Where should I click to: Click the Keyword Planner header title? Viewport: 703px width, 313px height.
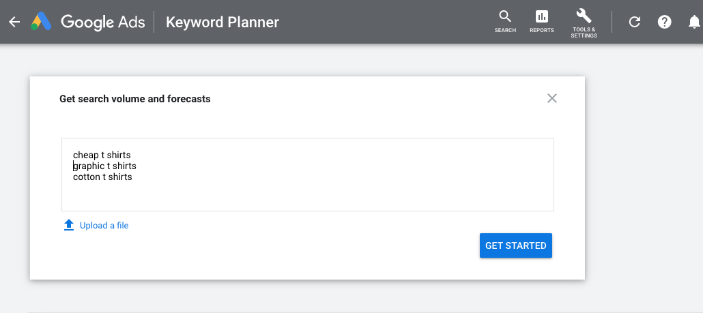point(223,22)
